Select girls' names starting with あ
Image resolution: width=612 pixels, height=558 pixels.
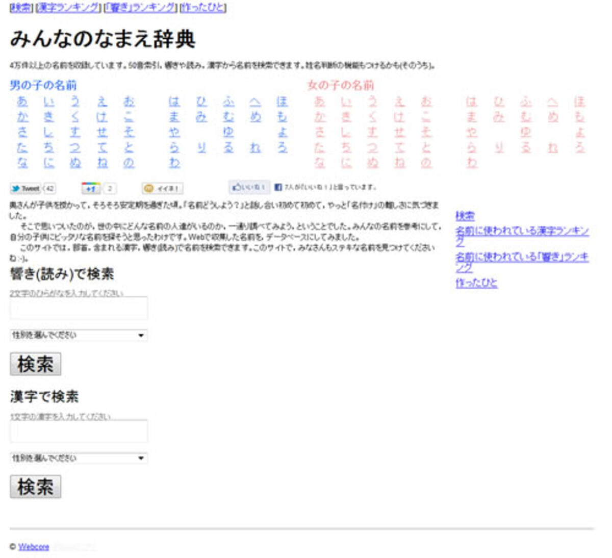click(319, 101)
